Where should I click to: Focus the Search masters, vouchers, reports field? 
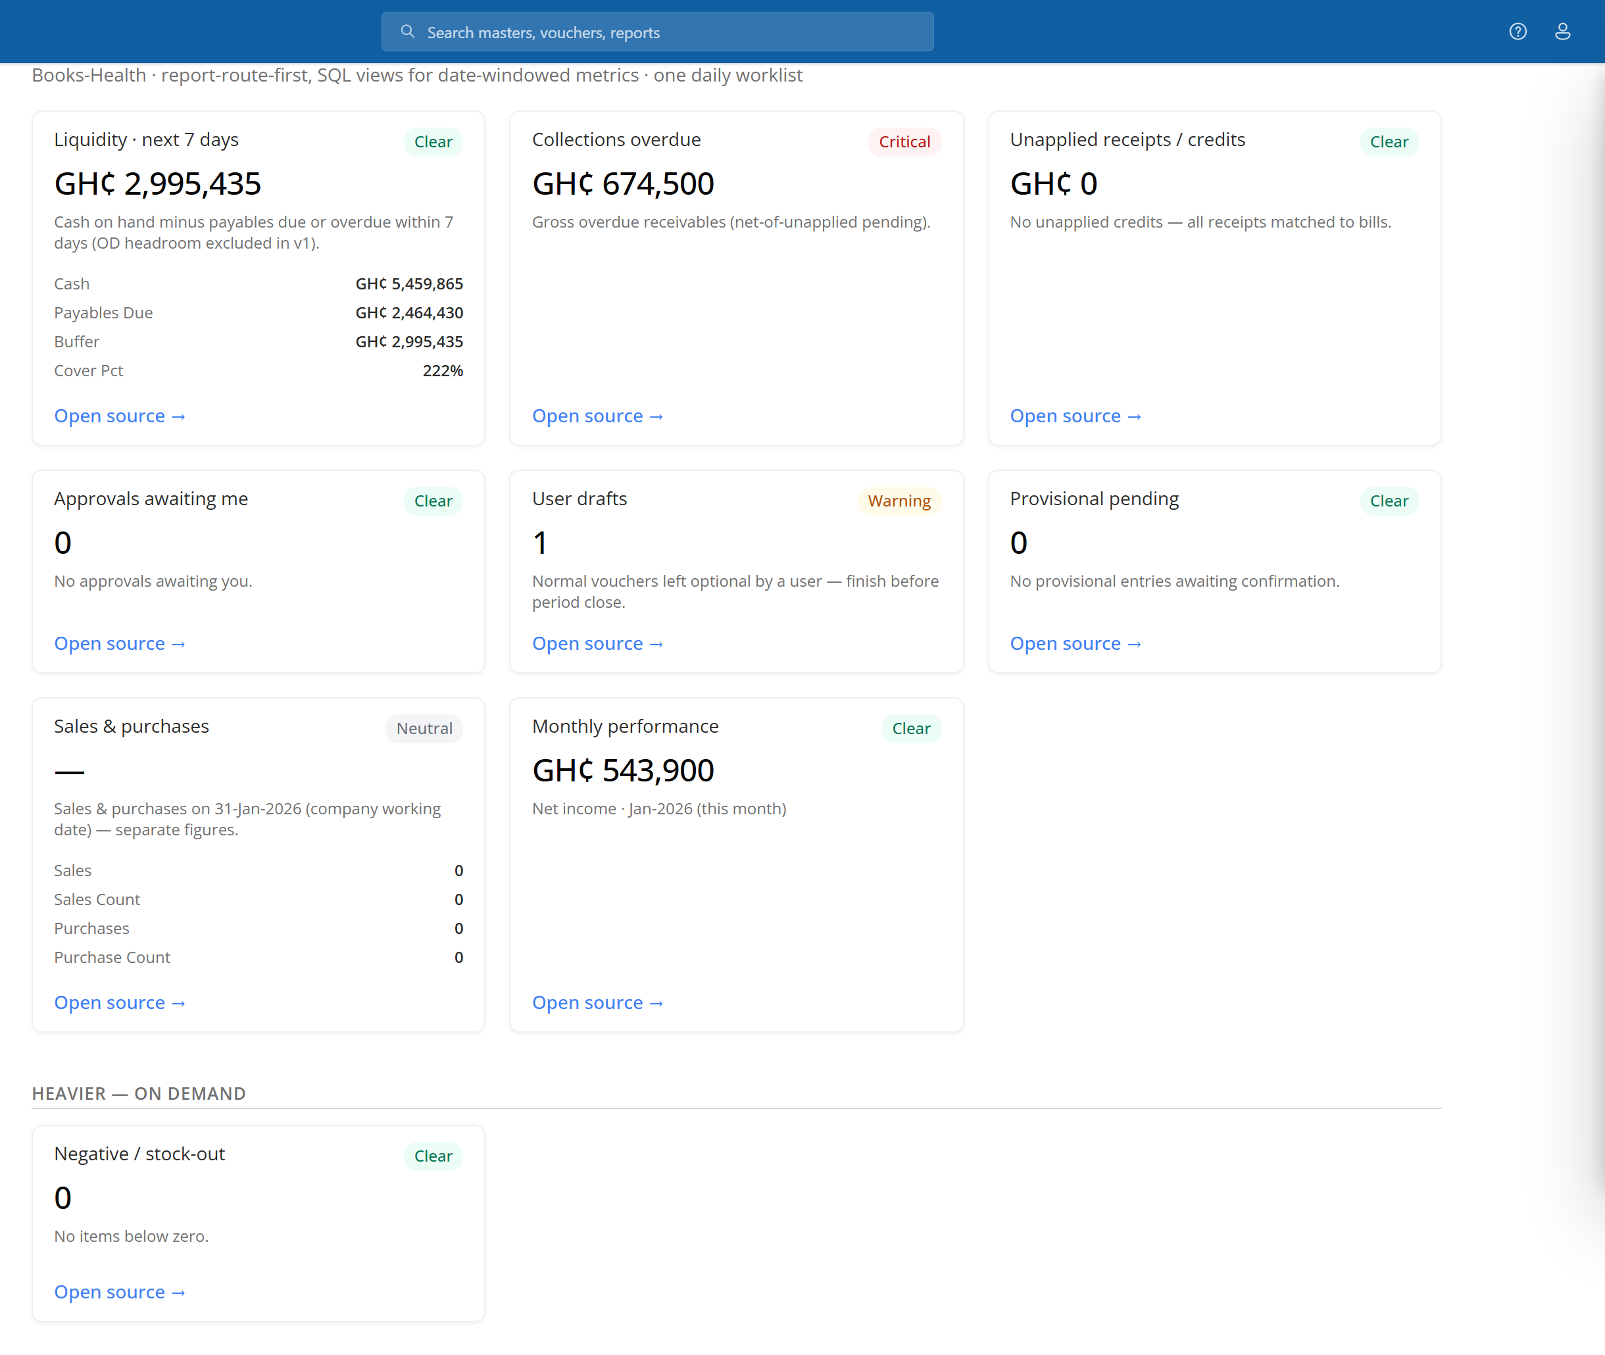(x=658, y=32)
